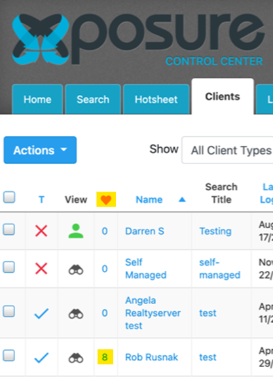The width and height of the screenshot is (273, 384).
Task: Open client Angela Realtyserver test
Action: pos(153,313)
